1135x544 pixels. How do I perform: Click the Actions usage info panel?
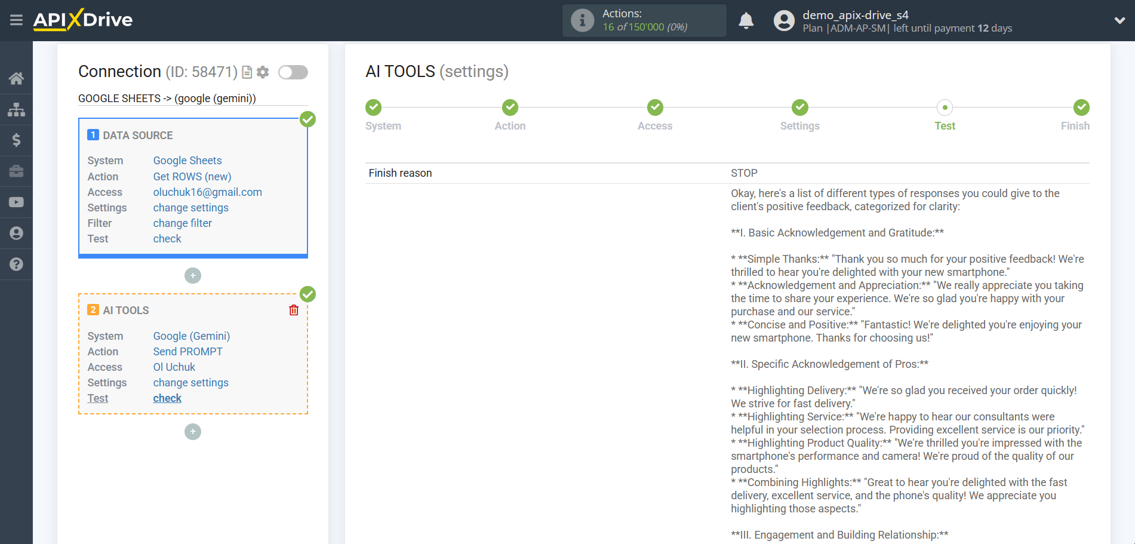point(644,20)
